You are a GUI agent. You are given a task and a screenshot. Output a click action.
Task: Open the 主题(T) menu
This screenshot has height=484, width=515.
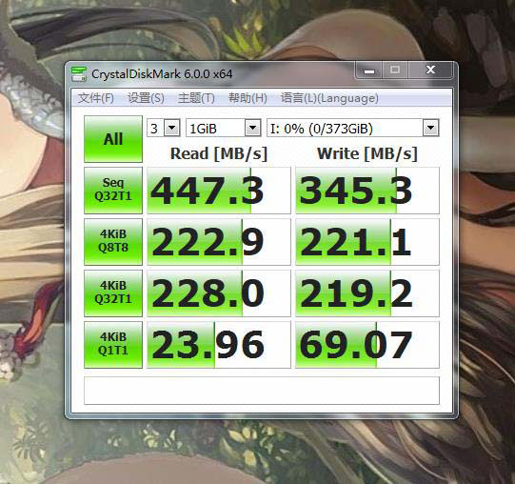coord(196,98)
